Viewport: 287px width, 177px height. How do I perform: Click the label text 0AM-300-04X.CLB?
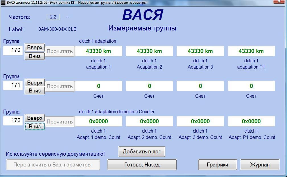(x=57, y=29)
